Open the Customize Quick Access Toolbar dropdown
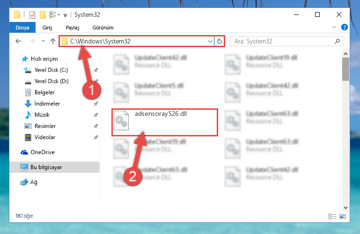This screenshot has width=360, height=234. coord(66,15)
